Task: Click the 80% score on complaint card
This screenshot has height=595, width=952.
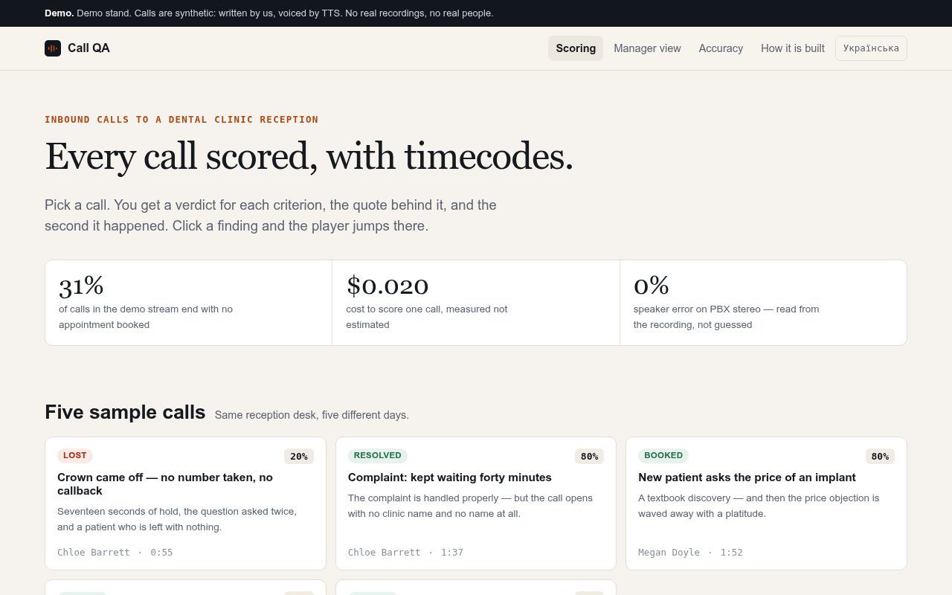Action: coord(589,456)
